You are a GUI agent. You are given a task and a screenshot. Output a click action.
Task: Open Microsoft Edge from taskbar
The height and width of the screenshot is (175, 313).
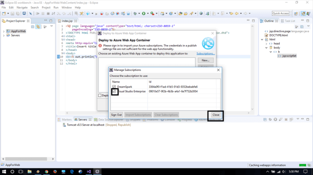click(x=72, y=172)
